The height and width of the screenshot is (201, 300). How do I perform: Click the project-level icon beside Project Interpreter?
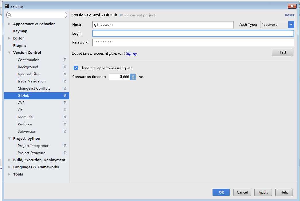pos(65,145)
